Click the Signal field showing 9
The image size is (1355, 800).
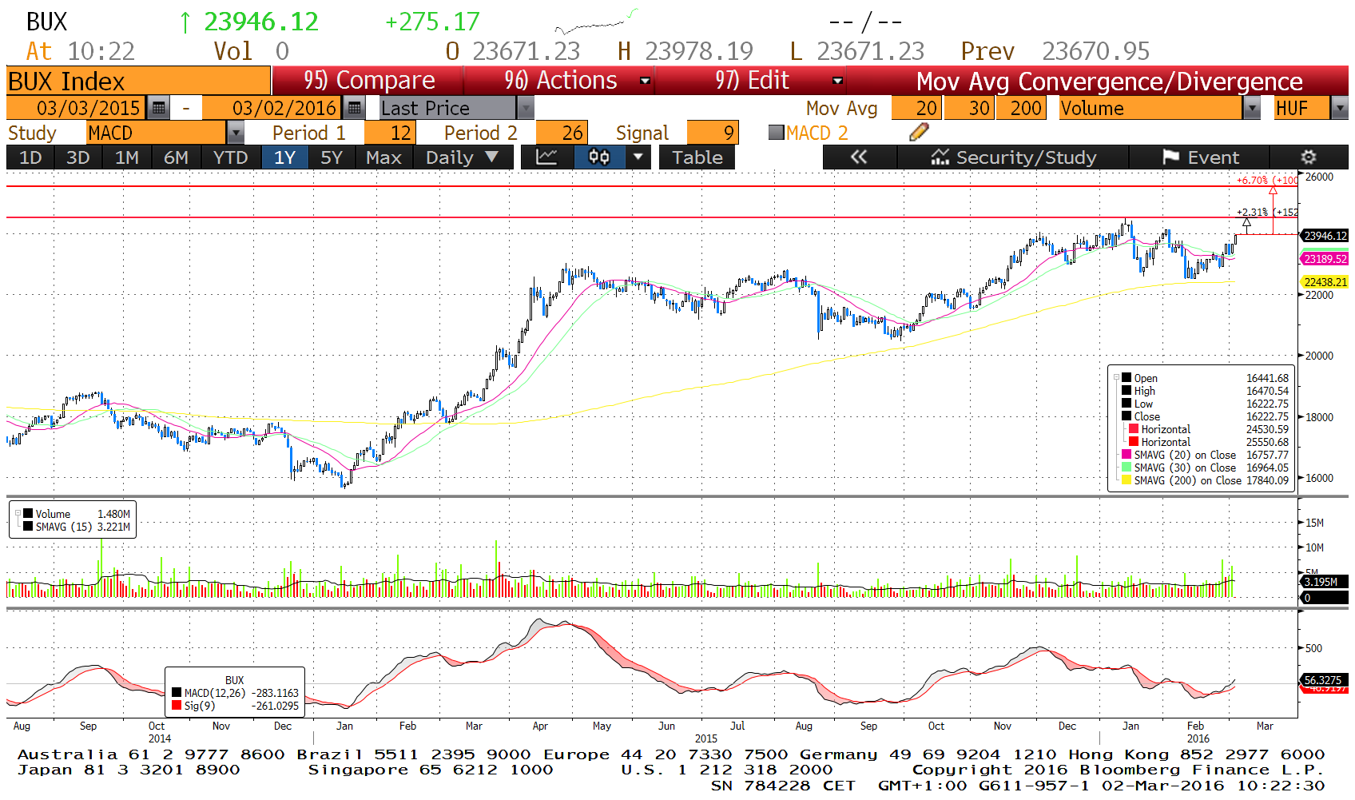coord(712,133)
